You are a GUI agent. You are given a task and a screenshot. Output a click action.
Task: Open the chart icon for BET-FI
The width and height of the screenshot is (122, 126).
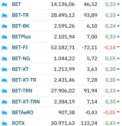(x=5, y=48)
